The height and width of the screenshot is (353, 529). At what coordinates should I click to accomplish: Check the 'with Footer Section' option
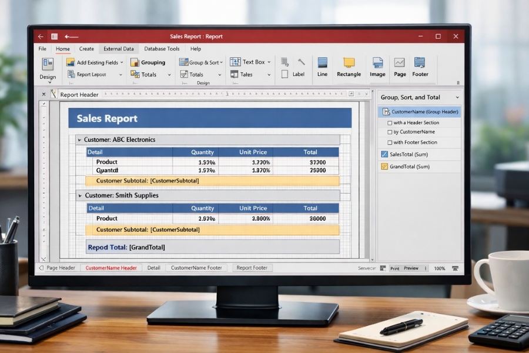[x=390, y=142]
